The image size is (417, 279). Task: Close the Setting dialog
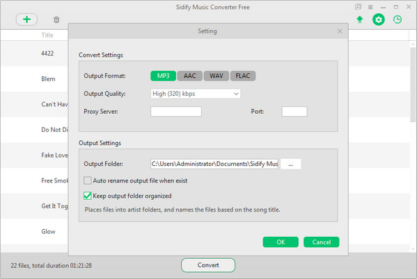coord(340,31)
